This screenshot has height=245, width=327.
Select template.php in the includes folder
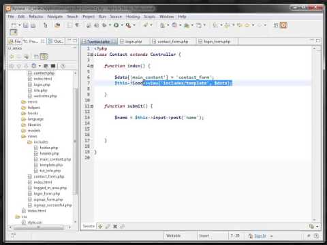(51, 165)
